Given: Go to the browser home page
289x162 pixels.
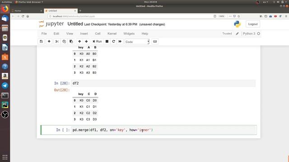Looking at the screenshot, I should point(28,16).
